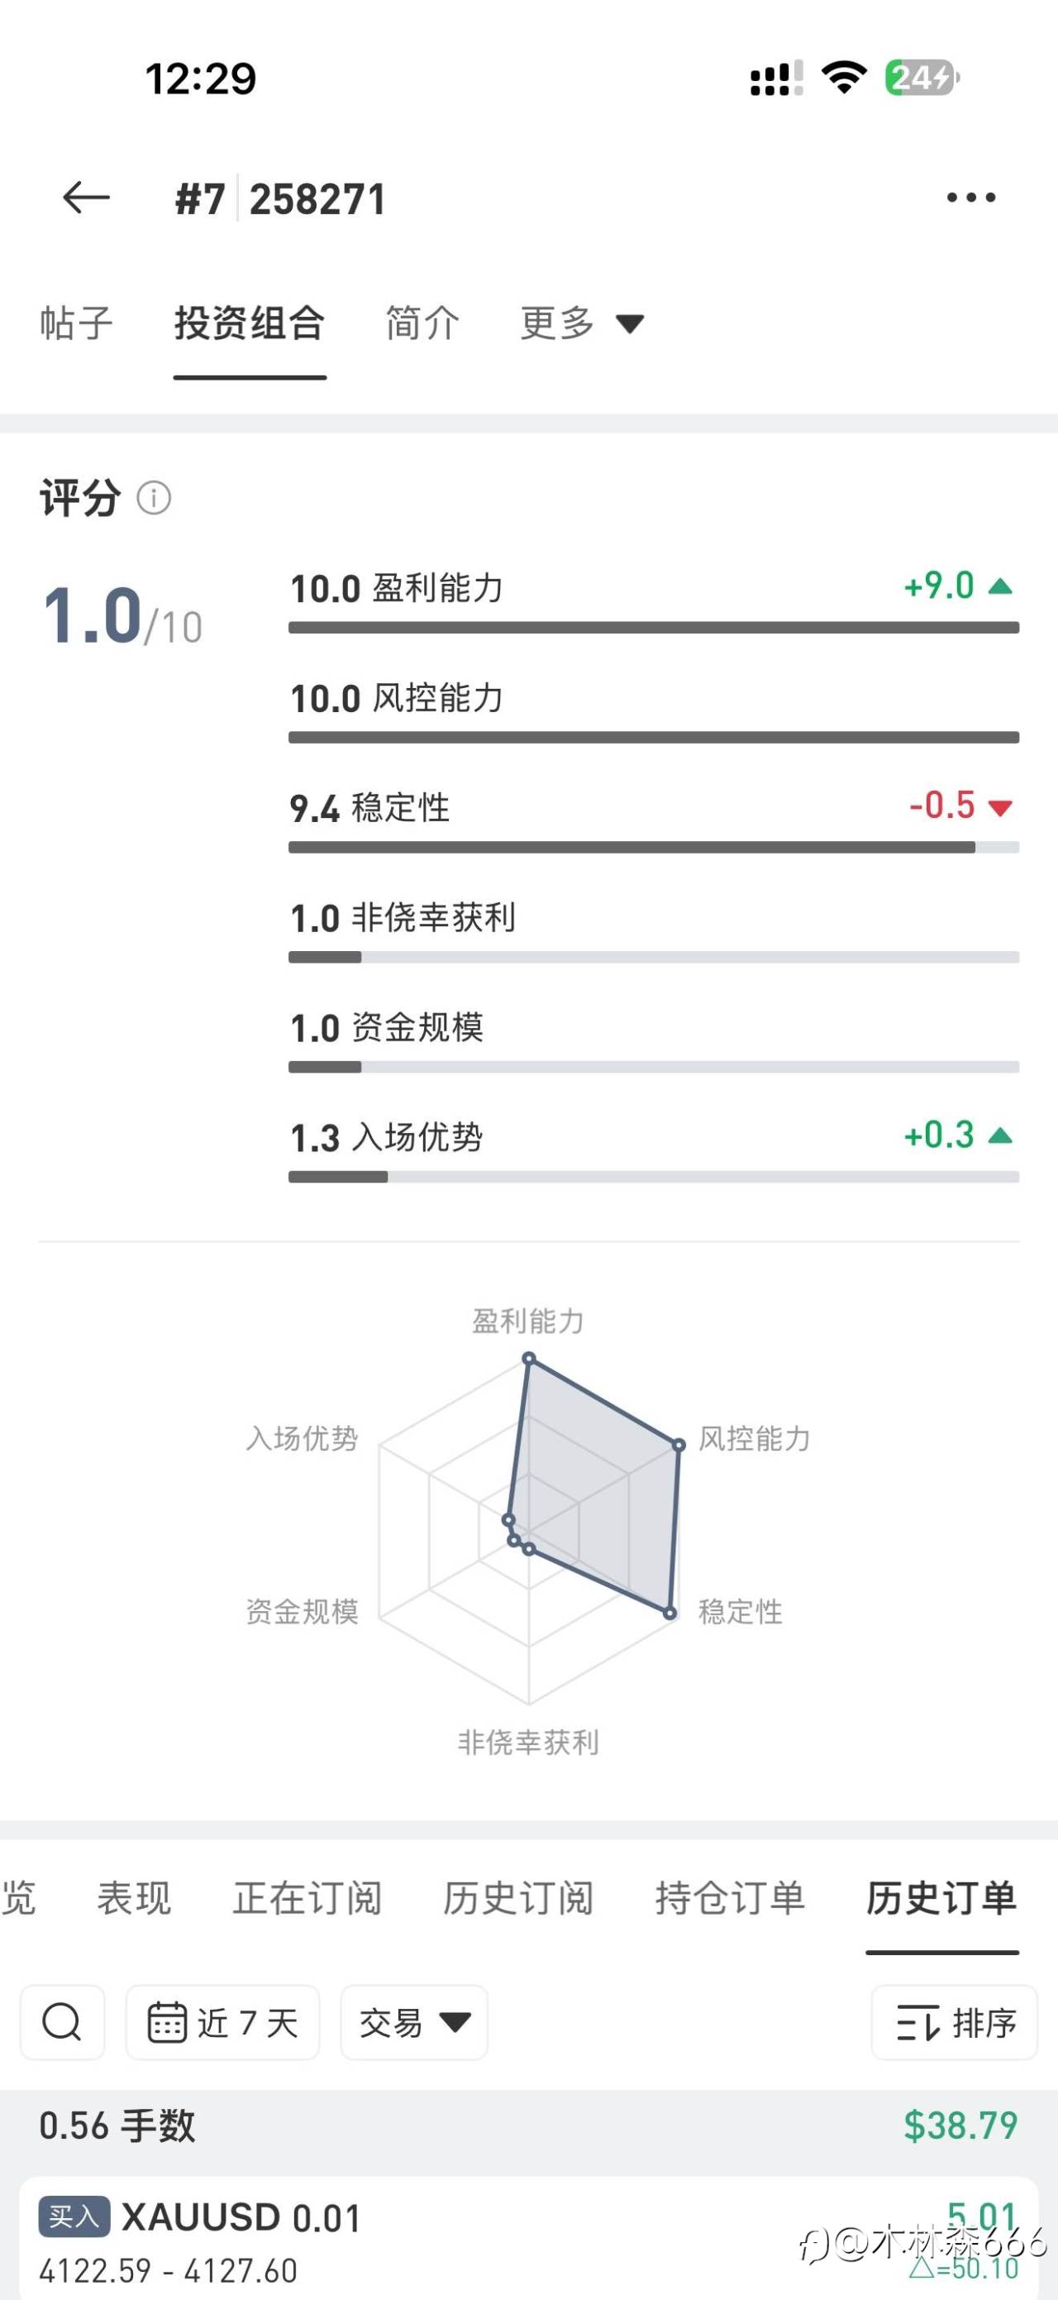Viewport: 1058px width, 2300px height.
Task: Tap the back arrow icon
Action: click(86, 198)
